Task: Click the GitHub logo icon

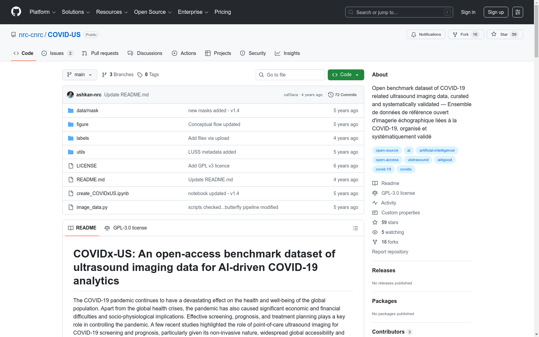Action: click(16, 12)
